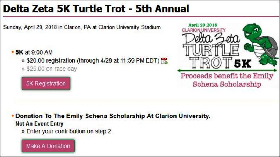Click the TURTLE outlined word in logo
The width and height of the screenshot is (280, 157).
click(x=211, y=50)
